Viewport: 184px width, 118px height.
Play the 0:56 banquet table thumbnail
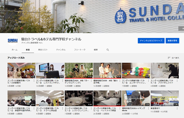[x=79, y=98]
